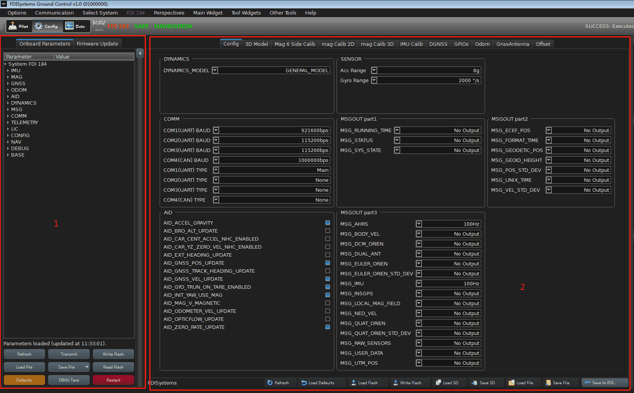Click the Write Flash icon in bottom bar
Image resolution: width=634 pixels, height=393 pixels.
click(407, 383)
